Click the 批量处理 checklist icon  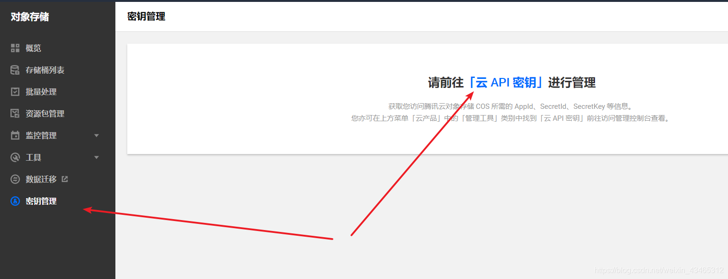tap(15, 91)
